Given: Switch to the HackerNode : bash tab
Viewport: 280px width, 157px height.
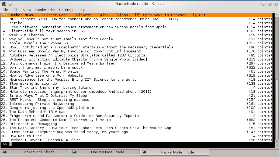Looking at the screenshot, I should click(35, 152).
